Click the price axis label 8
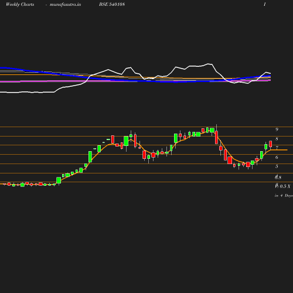The image size is (293, 293). [277, 139]
